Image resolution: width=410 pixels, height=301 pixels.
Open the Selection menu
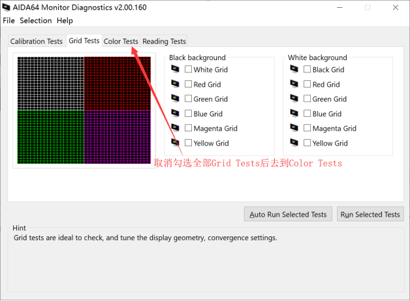[36, 20]
